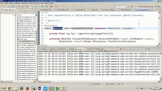Viewport: 162px width, 91px height.
Task: Click the Open Perspective icon
Action: (128, 7)
